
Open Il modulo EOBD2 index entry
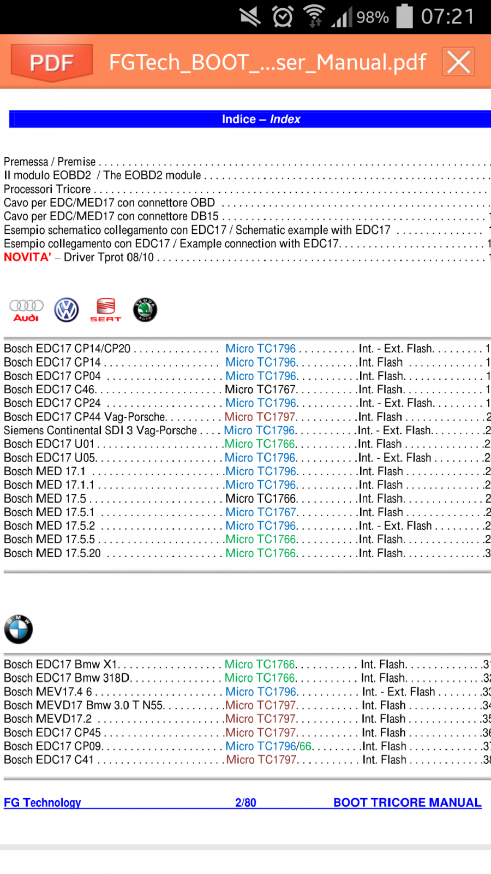247,175
